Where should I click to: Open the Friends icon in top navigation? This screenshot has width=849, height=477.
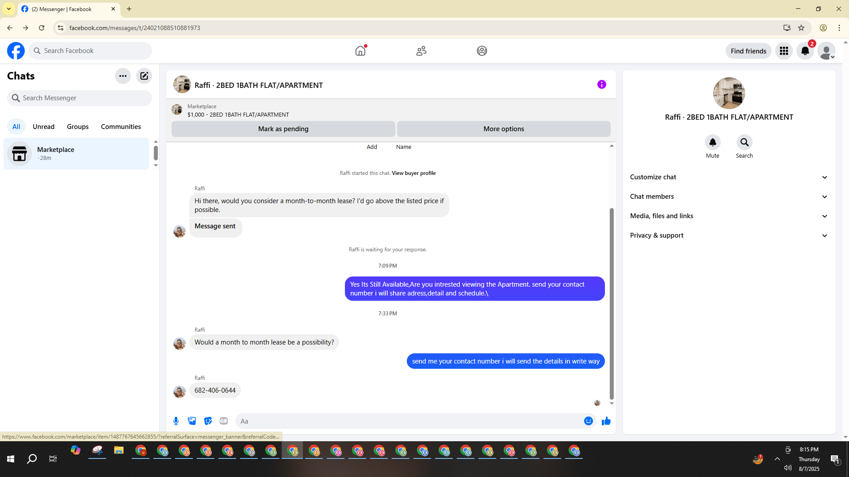421,51
